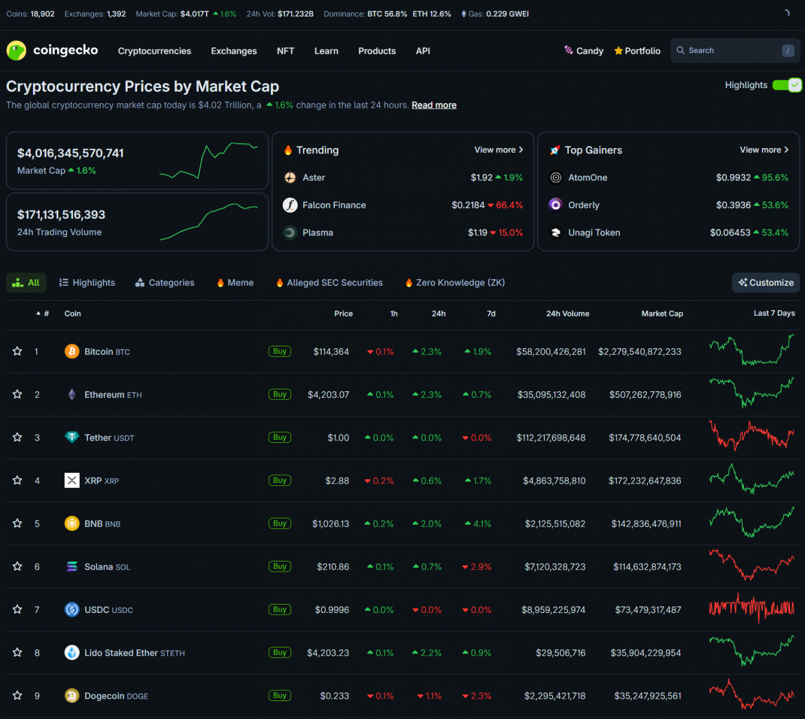Click the search magnifier icon

coord(680,50)
